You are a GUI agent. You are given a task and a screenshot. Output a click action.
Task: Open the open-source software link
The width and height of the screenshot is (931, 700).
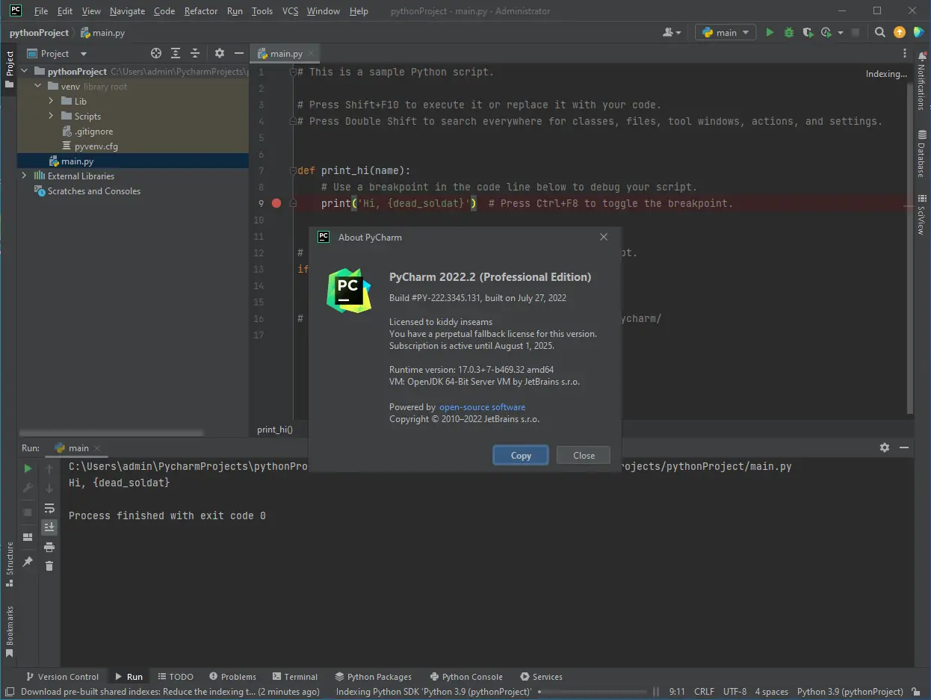click(x=482, y=407)
